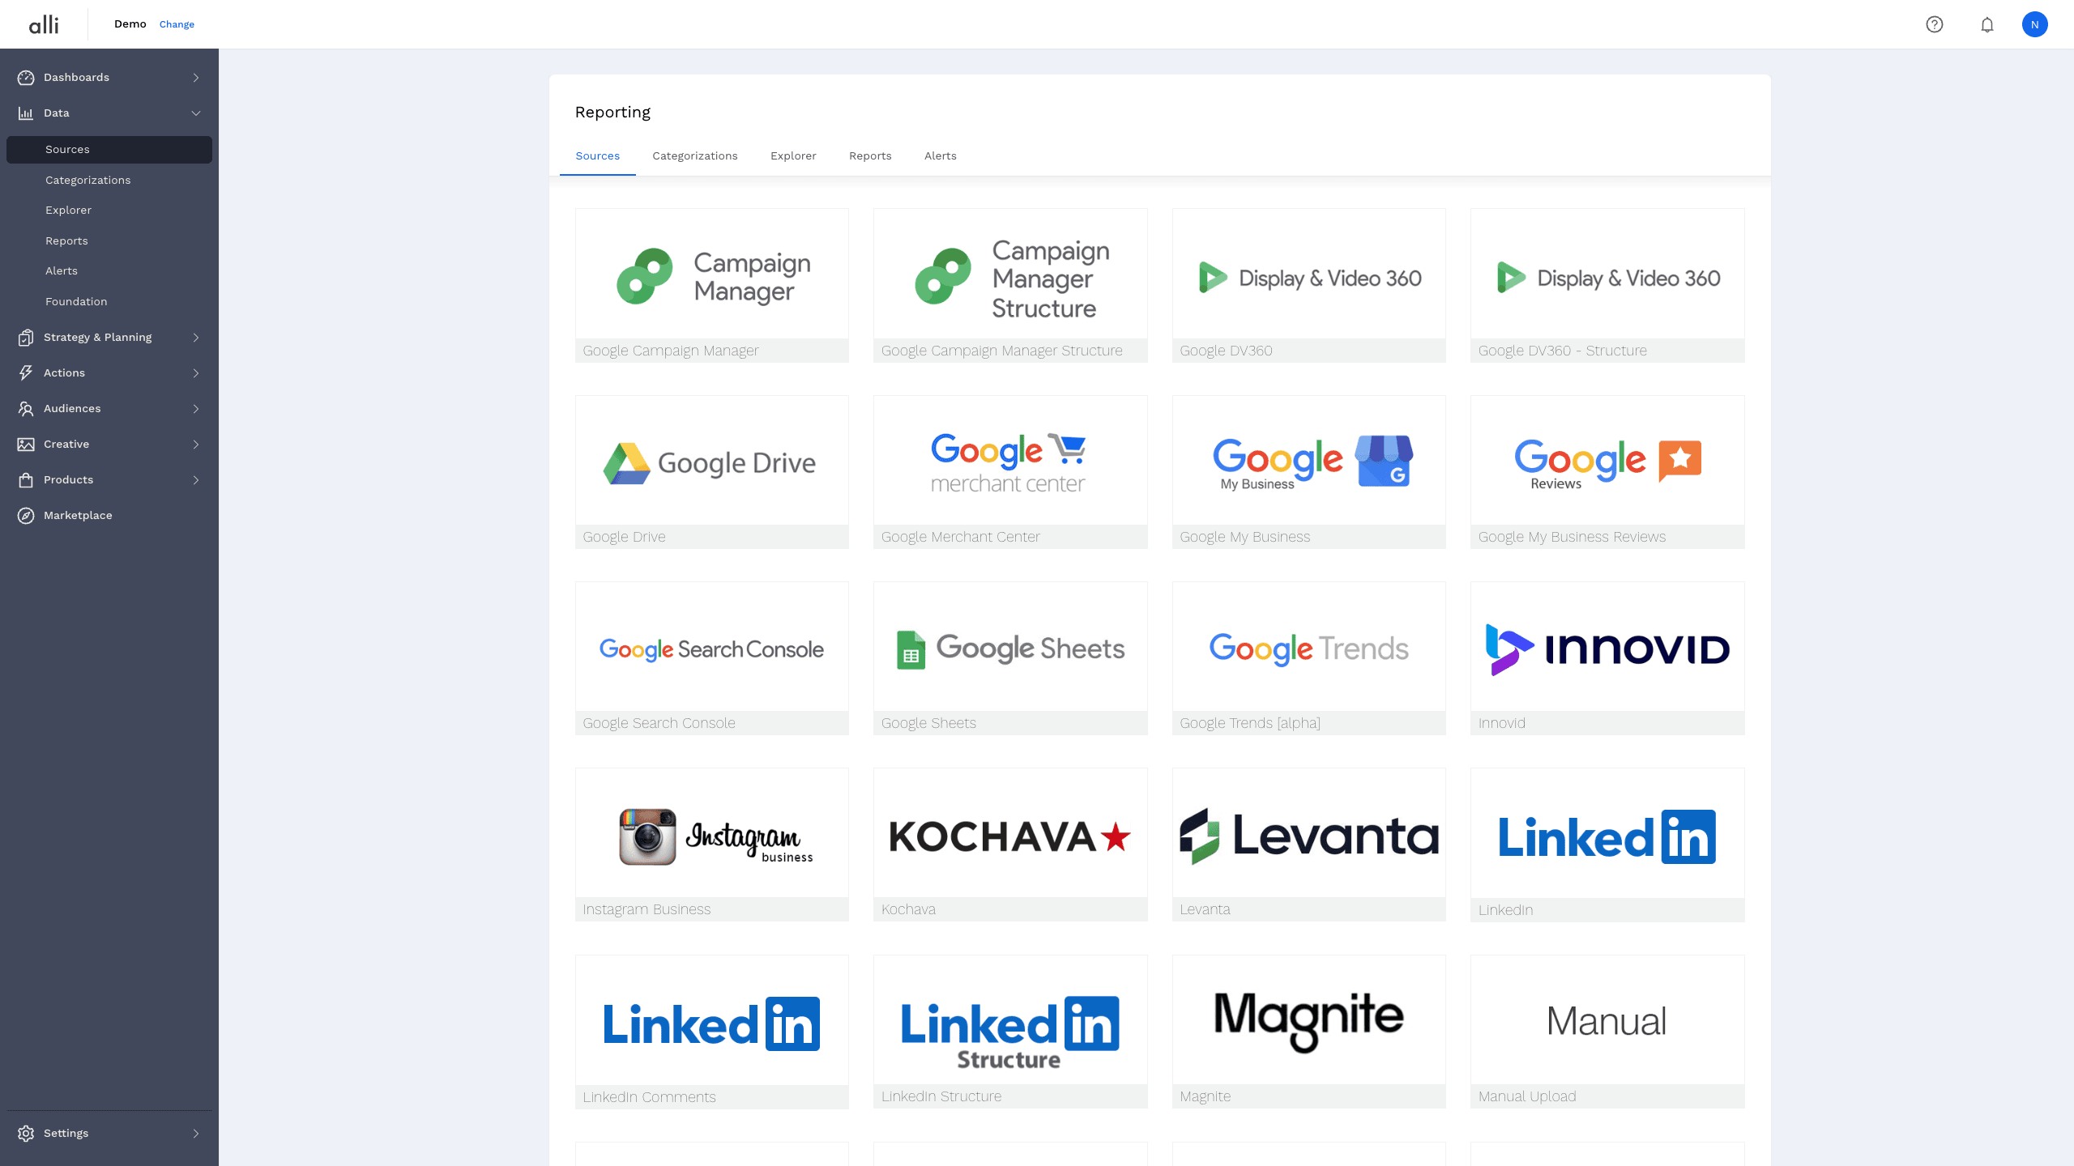Select the Innovid source card
2074x1166 pixels.
[1607, 658]
